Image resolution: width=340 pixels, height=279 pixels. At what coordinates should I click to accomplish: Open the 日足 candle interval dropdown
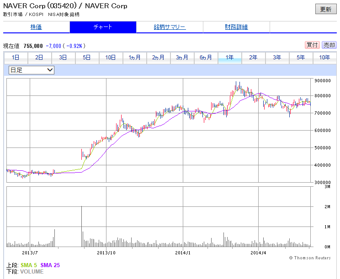tap(32, 70)
